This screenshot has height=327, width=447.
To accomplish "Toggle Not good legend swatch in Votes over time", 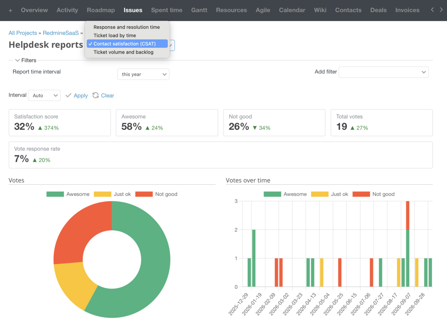I will [x=361, y=194].
